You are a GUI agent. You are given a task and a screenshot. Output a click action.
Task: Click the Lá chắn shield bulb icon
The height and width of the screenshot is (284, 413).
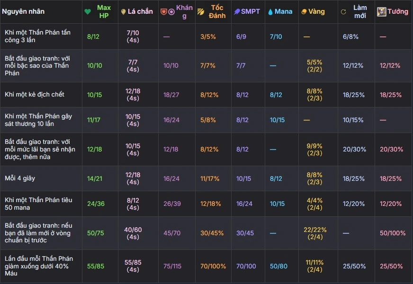click(x=123, y=11)
